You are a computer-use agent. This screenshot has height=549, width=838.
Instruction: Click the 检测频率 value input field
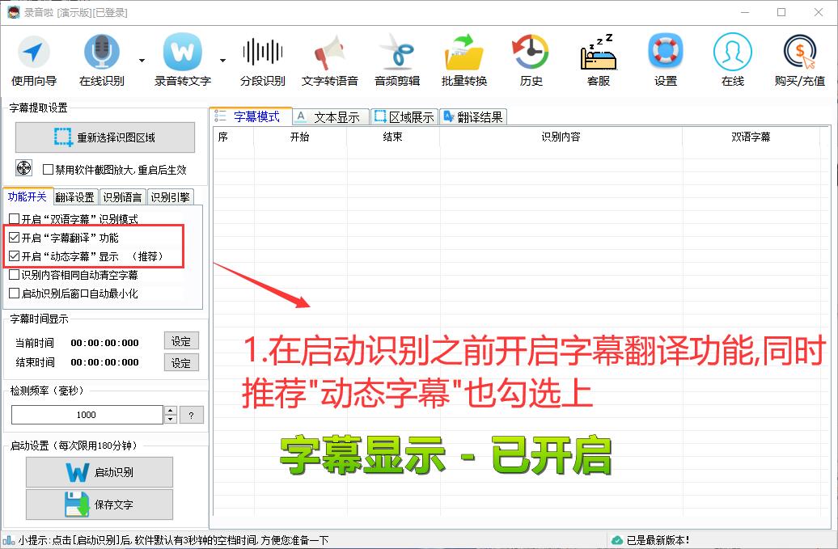85,414
